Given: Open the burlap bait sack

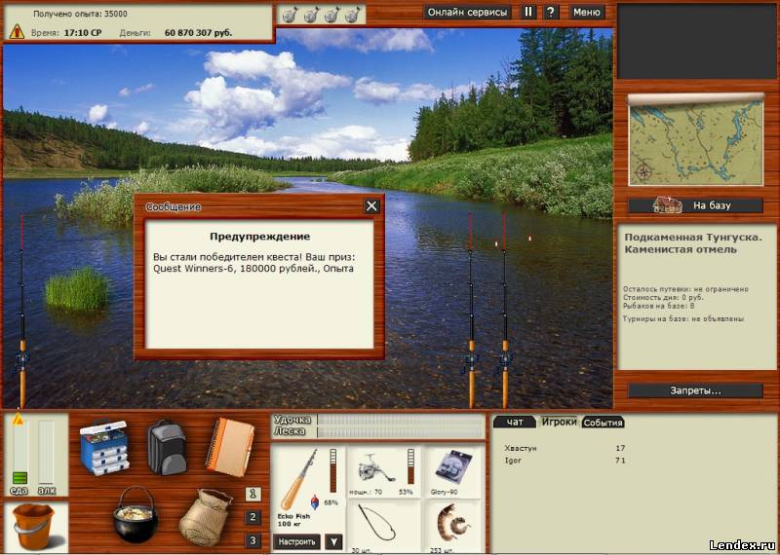Looking at the screenshot, I should point(205,517).
